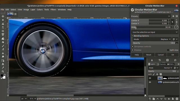180x101 pixels.
Task: Select the Bucket Fill tool
Action: tap(3, 42)
